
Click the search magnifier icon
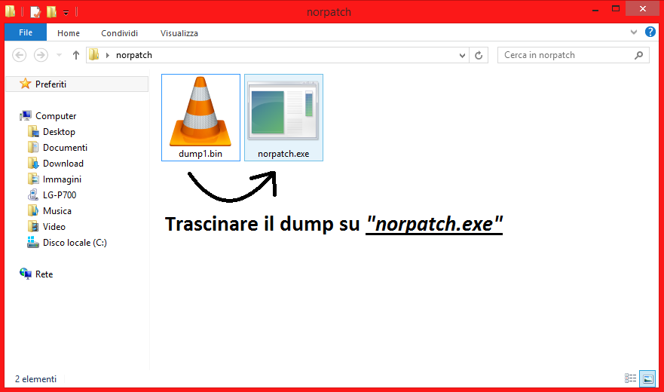pos(638,55)
